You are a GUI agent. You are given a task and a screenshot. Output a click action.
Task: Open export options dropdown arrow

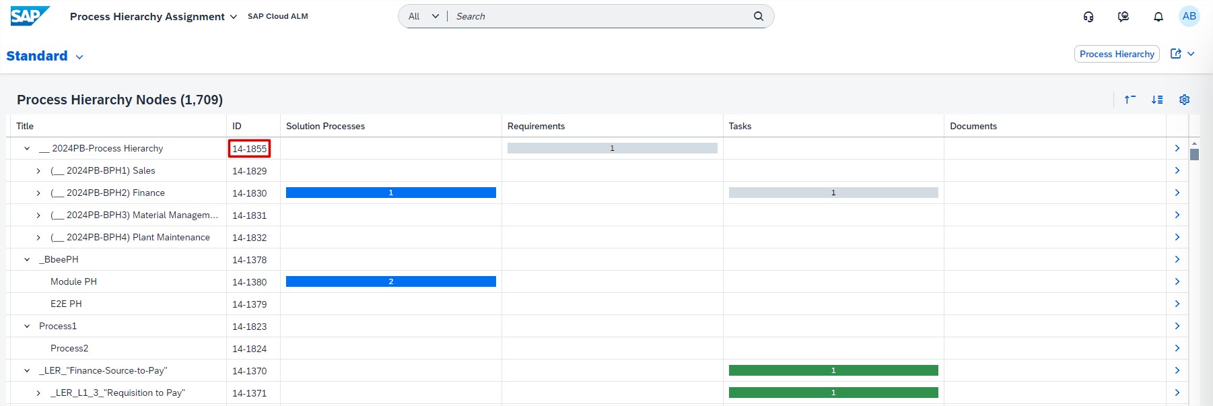click(x=1191, y=54)
